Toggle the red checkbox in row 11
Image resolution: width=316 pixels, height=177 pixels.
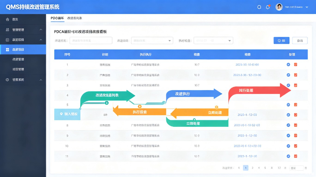(x=296, y=156)
